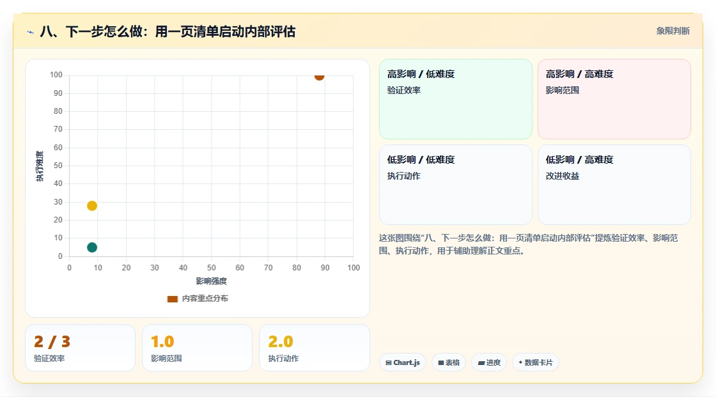This screenshot has height=397, width=716.
Task: Click the description paragraph starting 这张图围绕
Action: [x=528, y=244]
